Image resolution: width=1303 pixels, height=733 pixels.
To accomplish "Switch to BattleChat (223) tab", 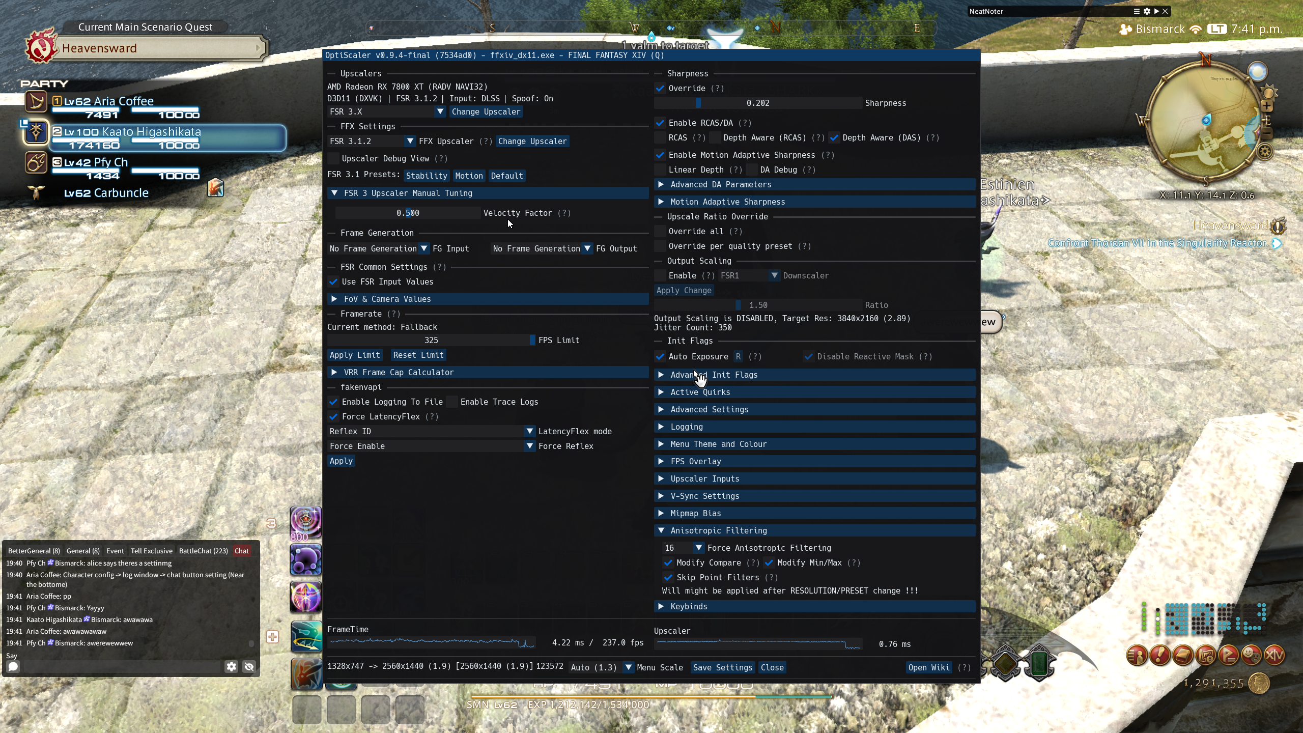I will point(204,551).
